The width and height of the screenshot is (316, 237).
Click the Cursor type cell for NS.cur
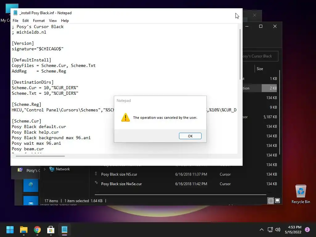(225, 174)
